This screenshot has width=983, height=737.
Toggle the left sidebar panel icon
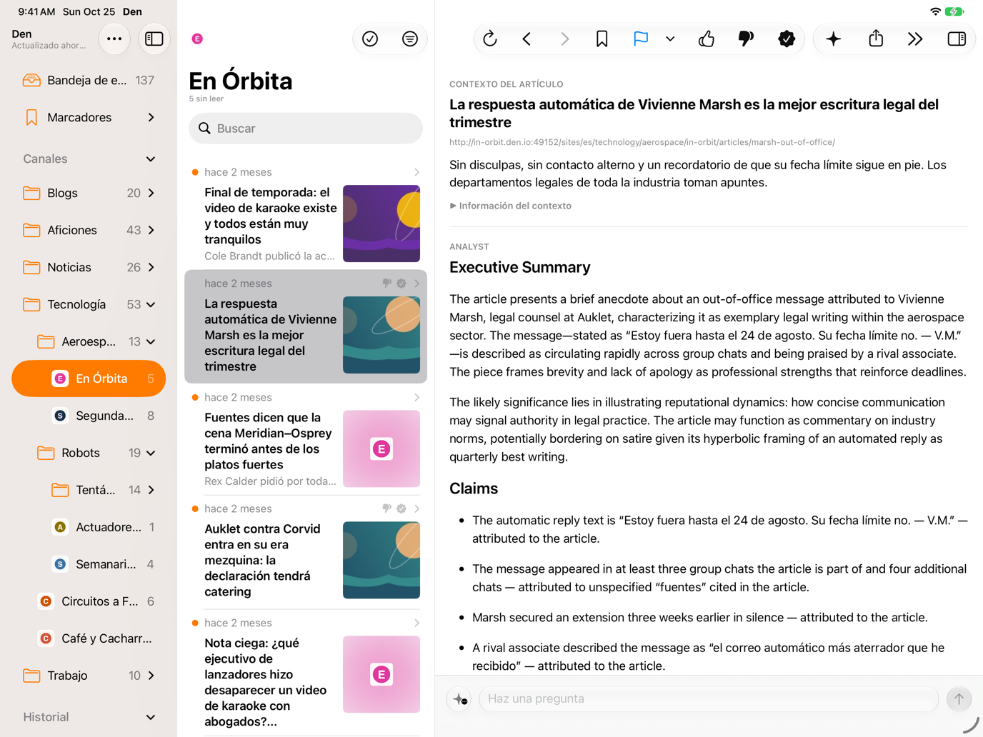tap(154, 39)
